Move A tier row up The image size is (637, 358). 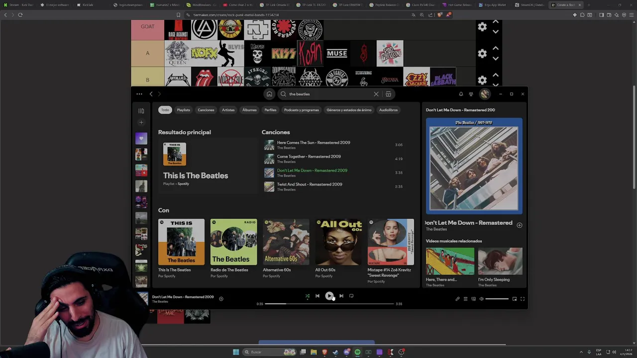[496, 48]
